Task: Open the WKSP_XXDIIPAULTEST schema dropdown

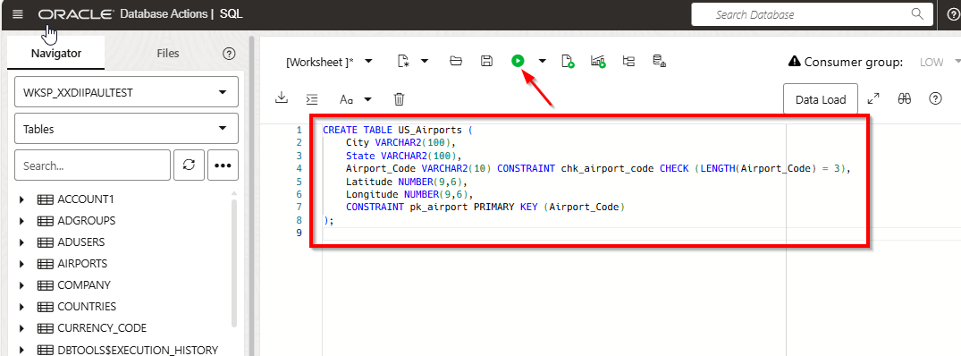Action: tap(126, 92)
